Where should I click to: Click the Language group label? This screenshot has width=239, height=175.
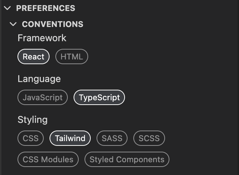pos(39,79)
